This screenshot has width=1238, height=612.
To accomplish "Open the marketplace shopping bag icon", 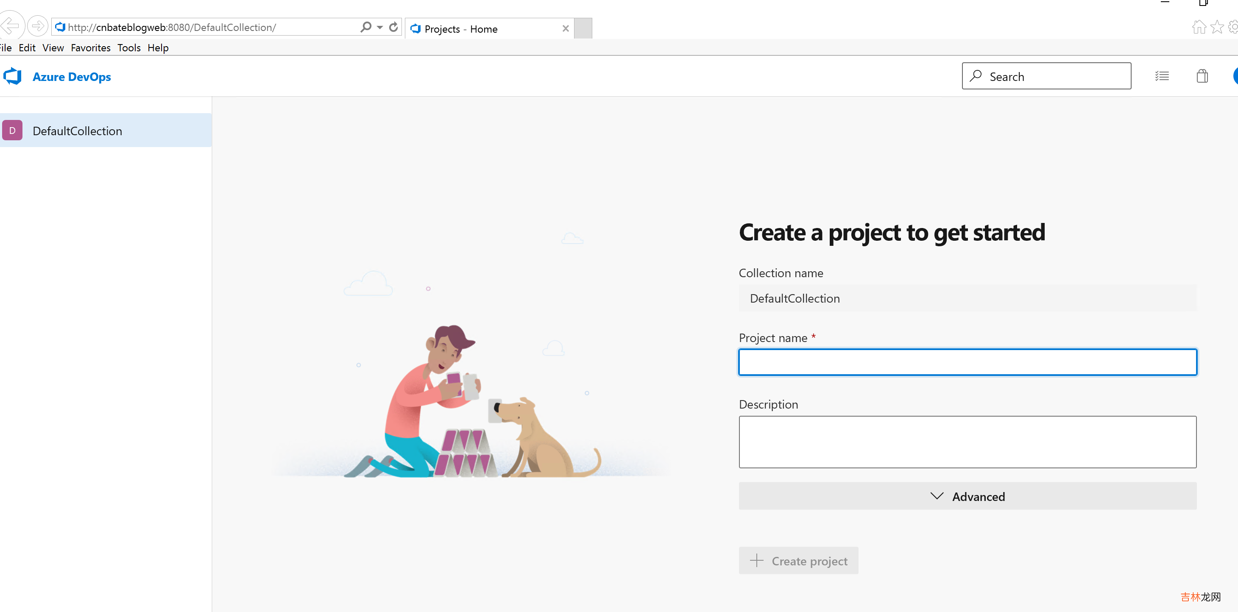I will click(1202, 76).
